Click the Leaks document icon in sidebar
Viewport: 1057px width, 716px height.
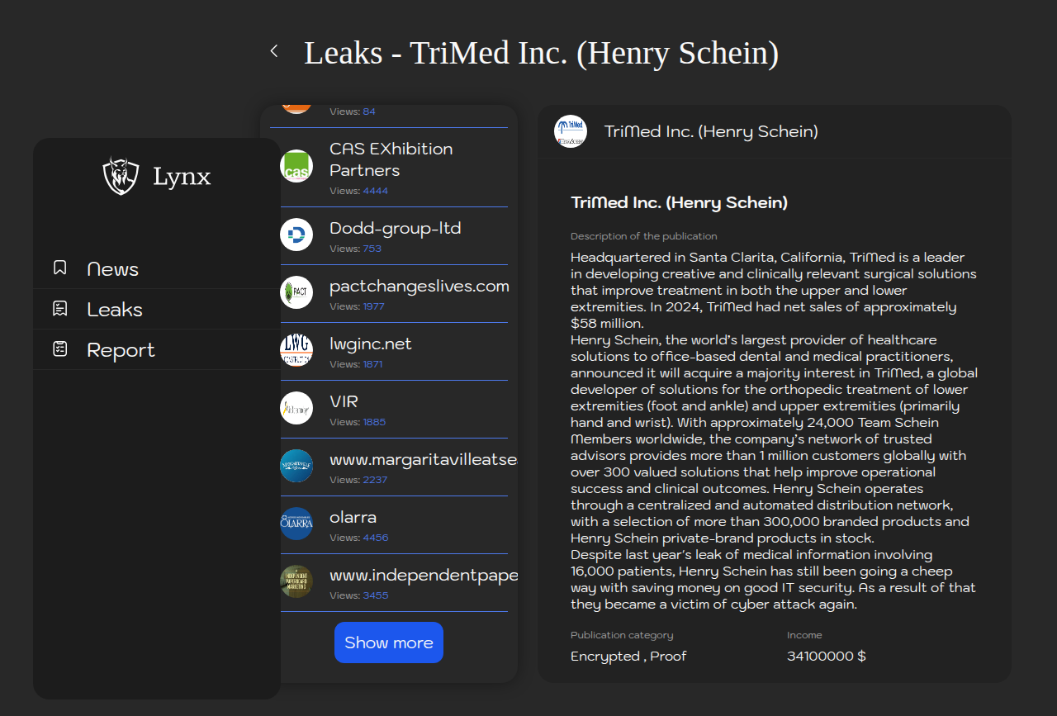coord(60,309)
